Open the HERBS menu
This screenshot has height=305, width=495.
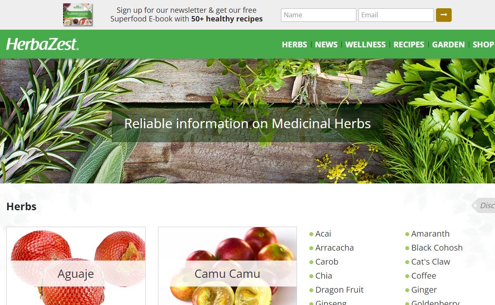point(295,45)
